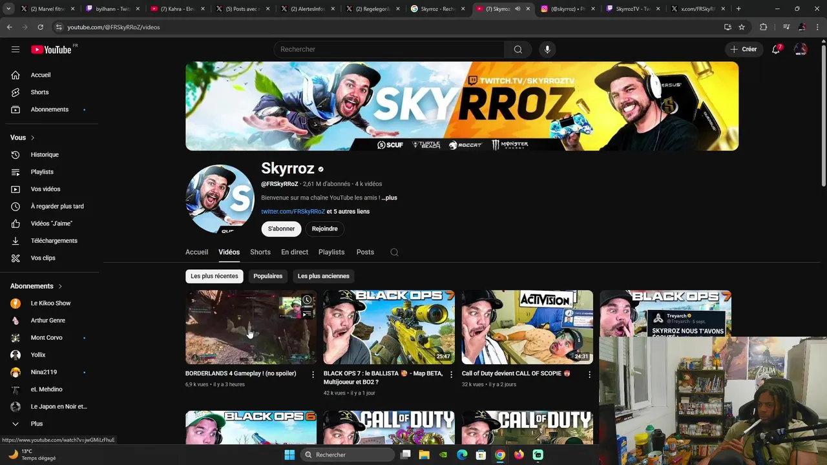Reload the page in Chrome
The height and width of the screenshot is (465, 827).
40,27
